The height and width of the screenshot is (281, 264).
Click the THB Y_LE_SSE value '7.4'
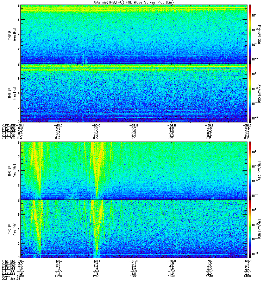coord(20,136)
